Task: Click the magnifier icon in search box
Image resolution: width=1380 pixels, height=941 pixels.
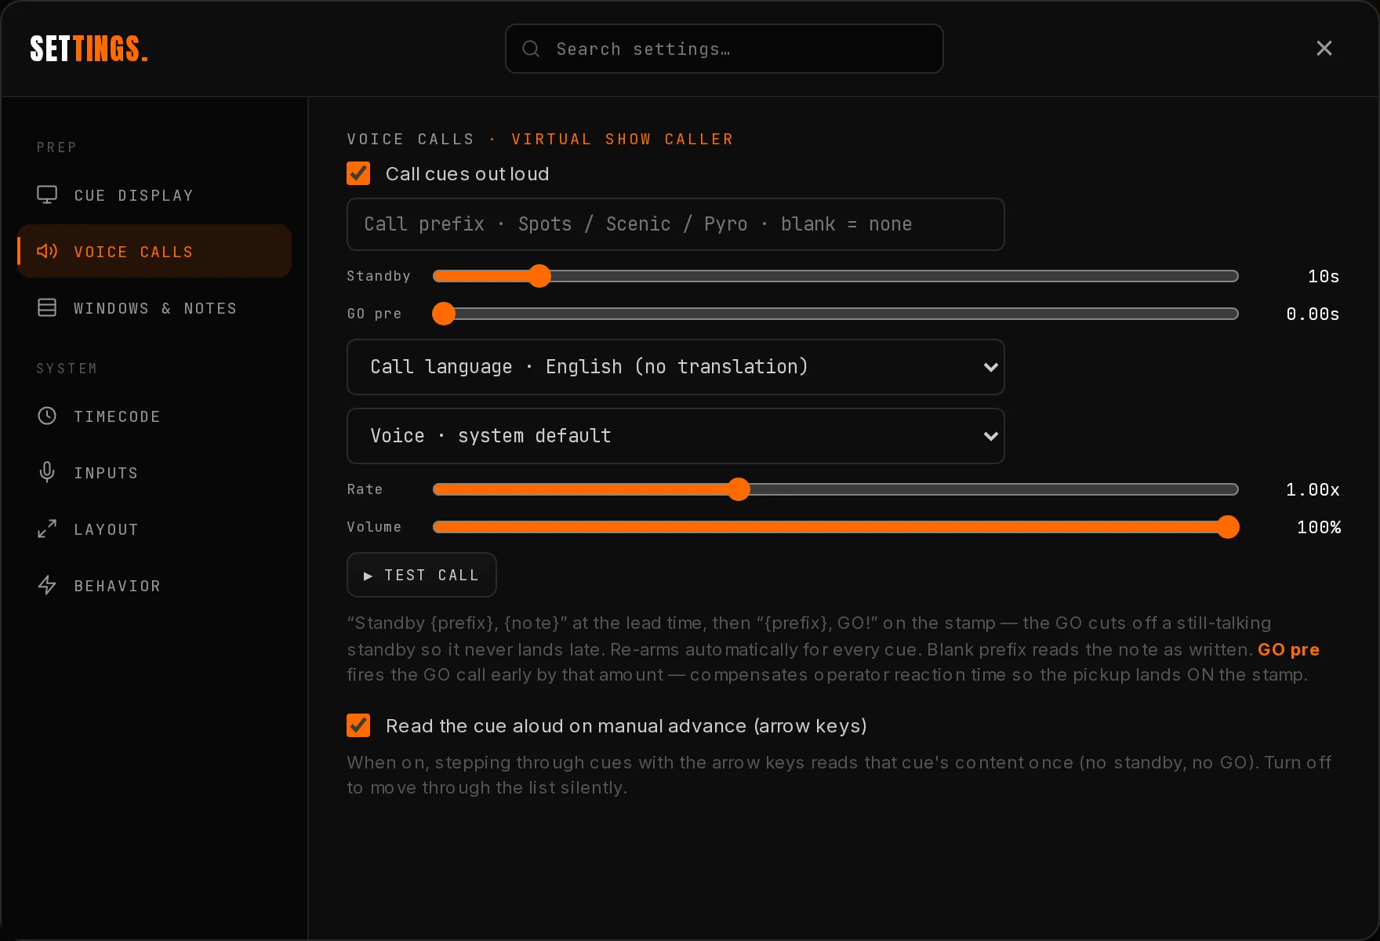Action: [x=531, y=49]
